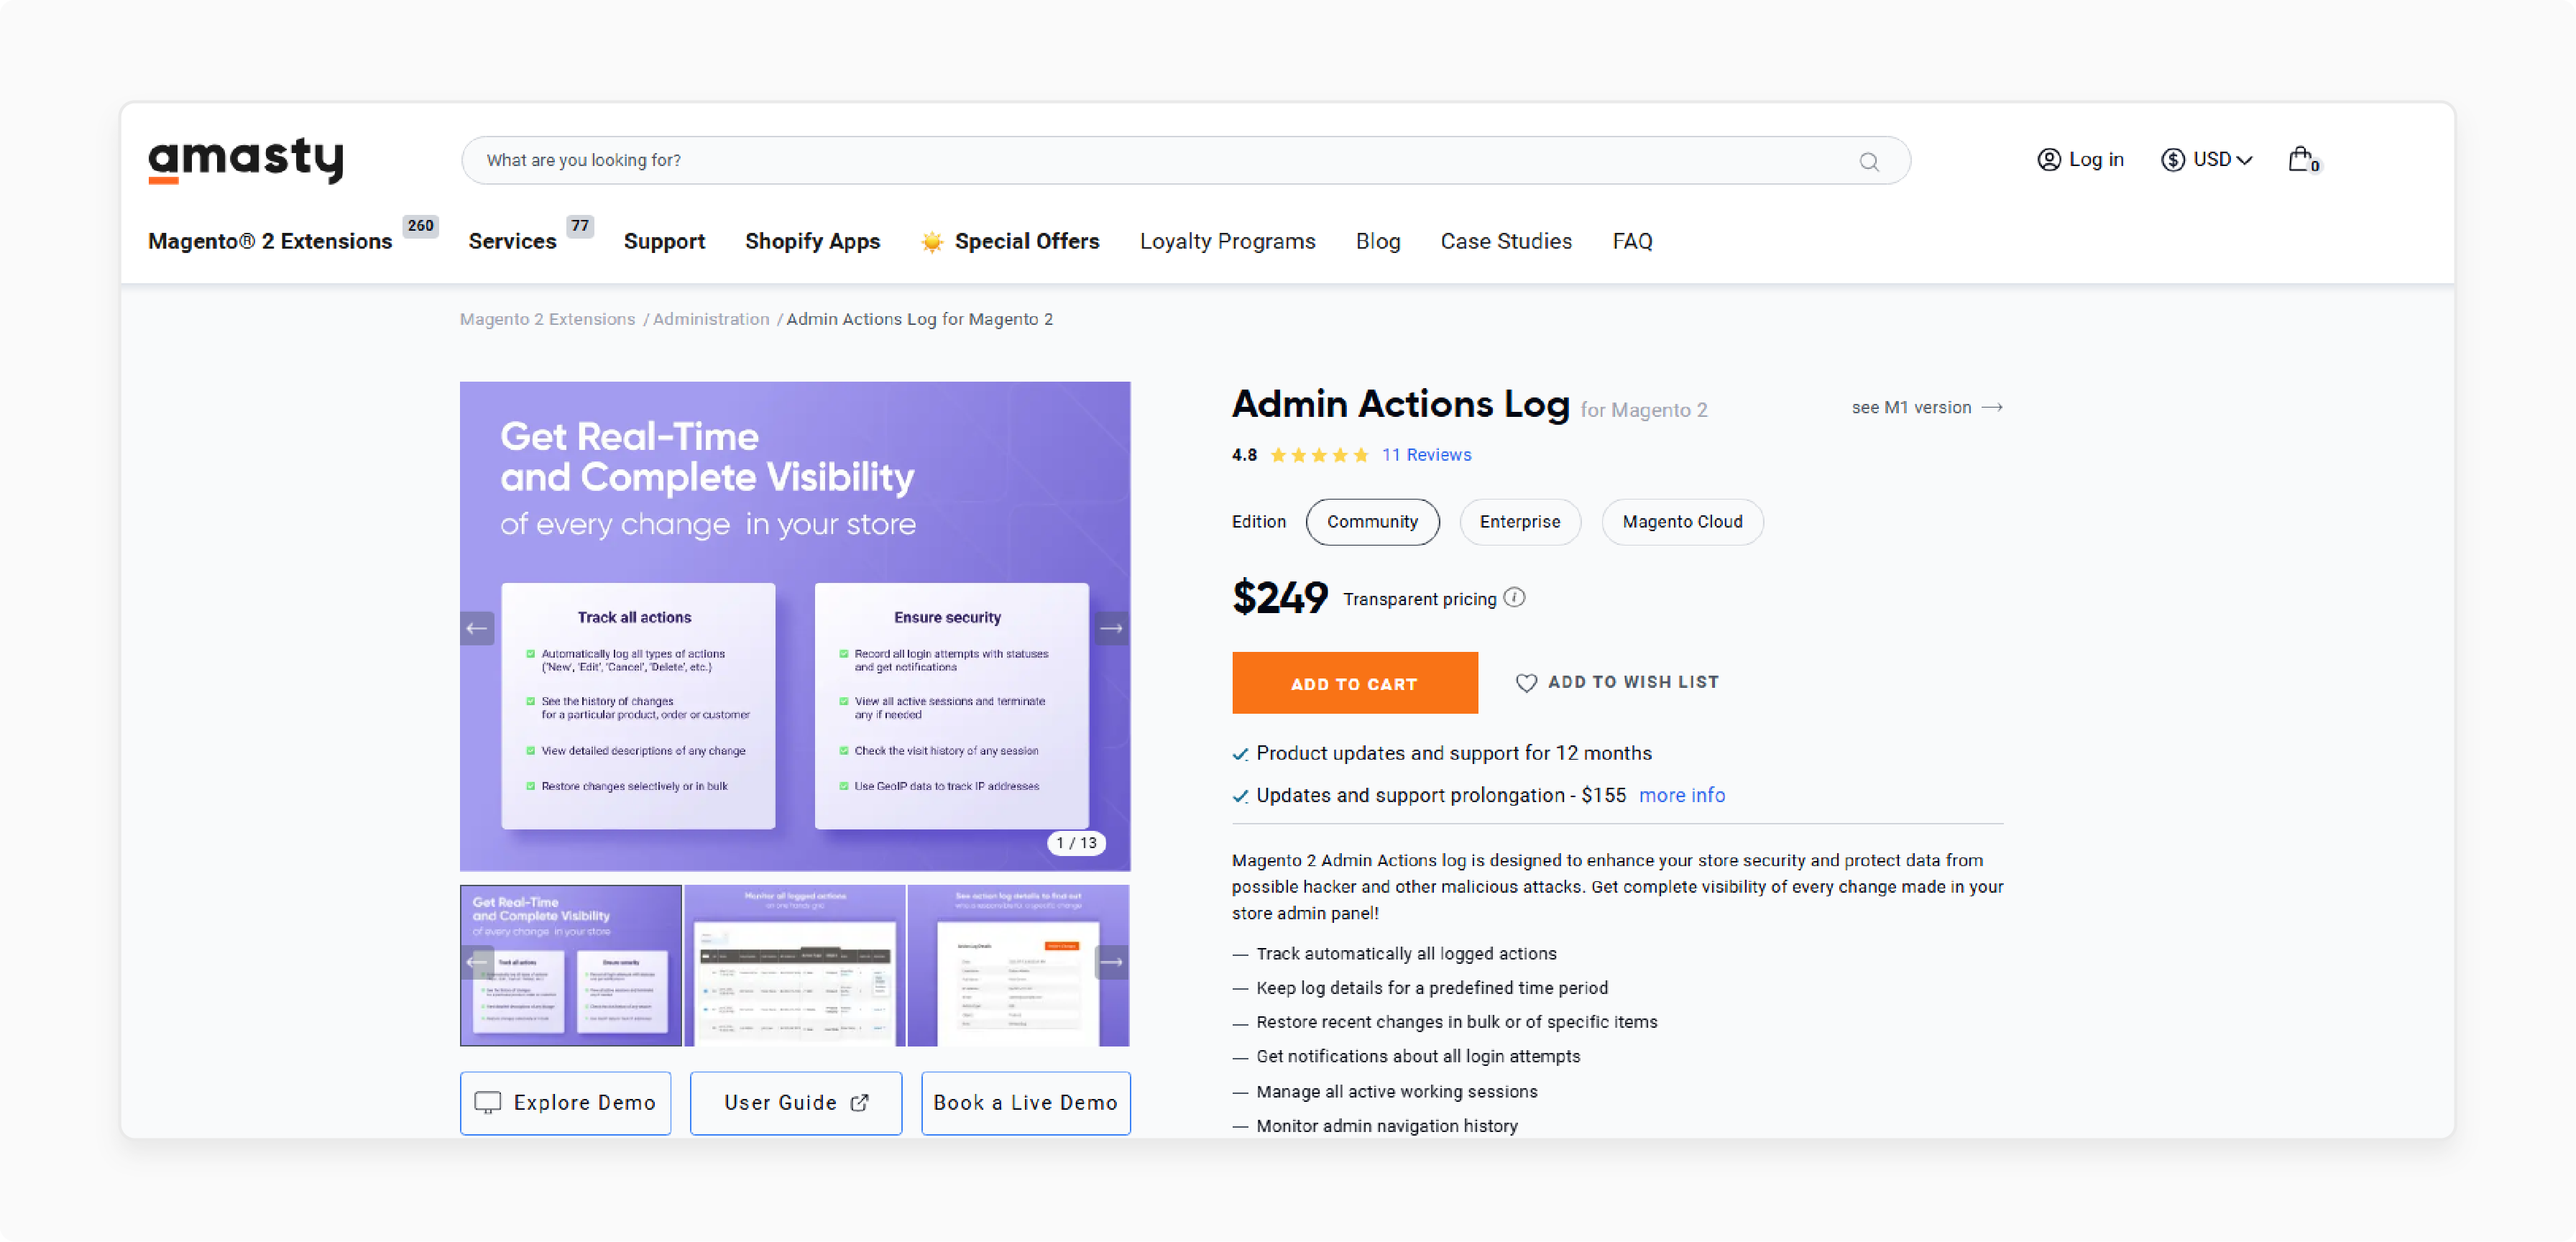Open the Support menu item

point(664,241)
